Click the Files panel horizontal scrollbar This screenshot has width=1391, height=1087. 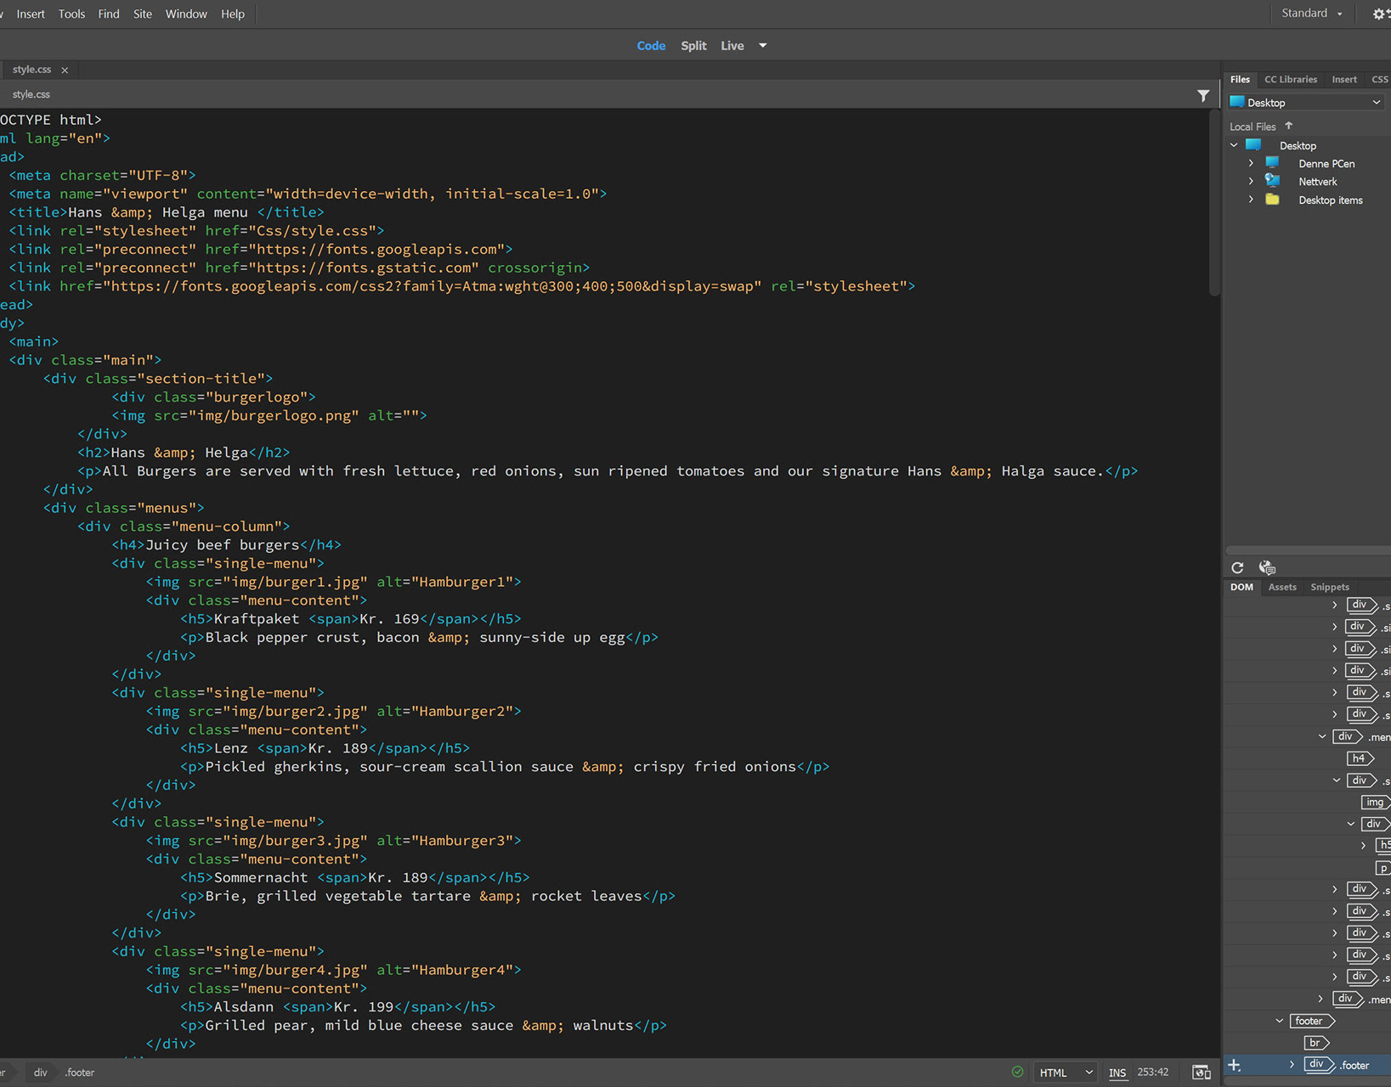1307,550
